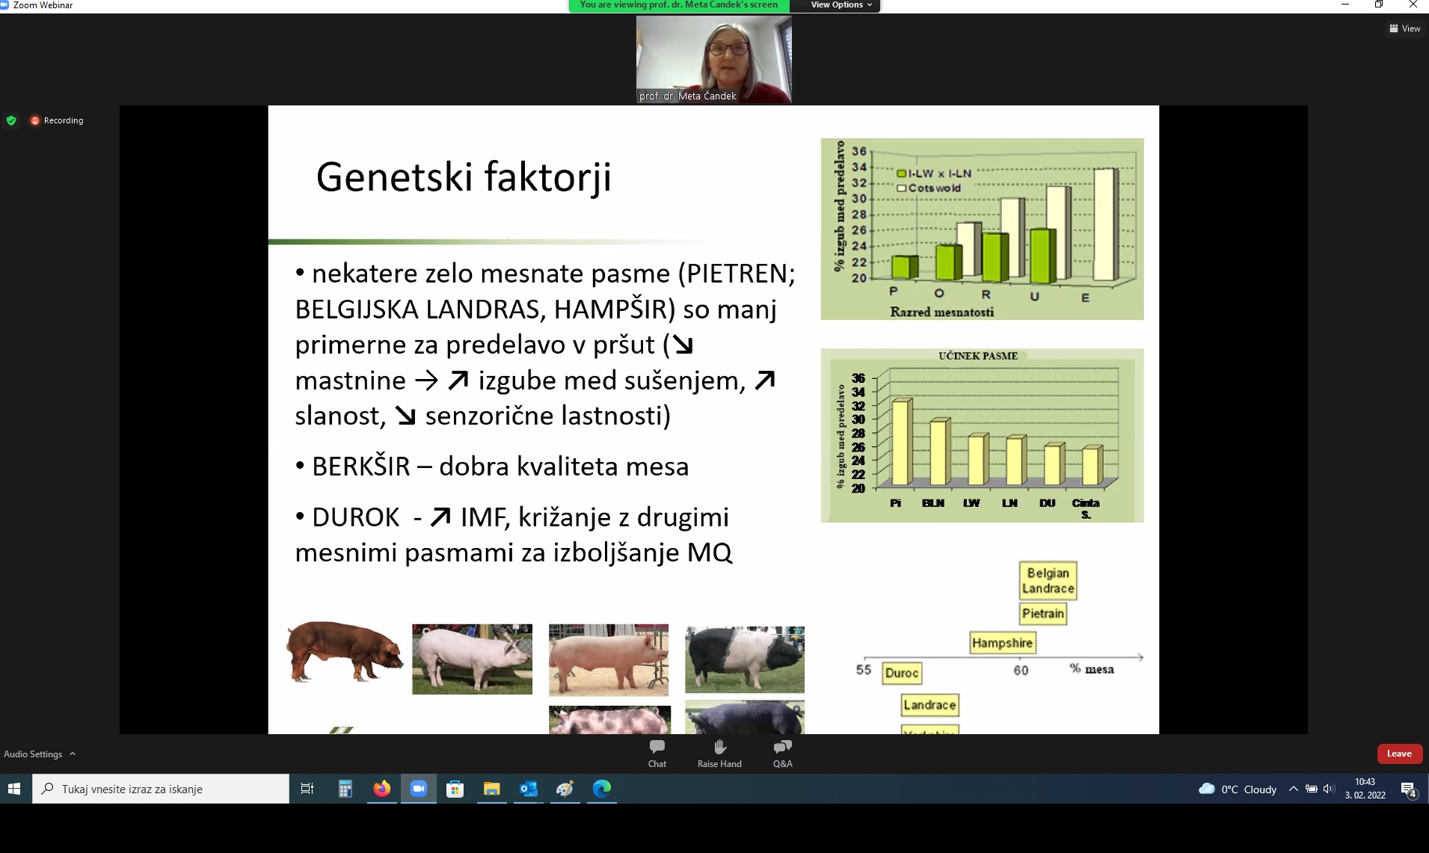Toggle the Windows notification center

pos(1409,789)
